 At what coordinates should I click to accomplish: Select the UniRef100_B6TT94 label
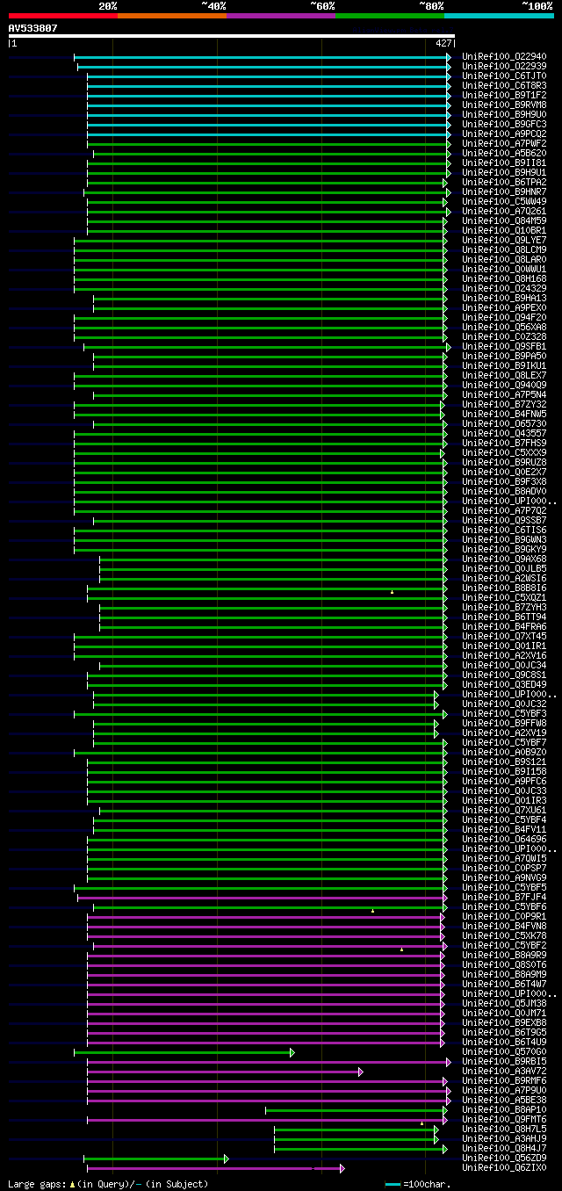click(504, 617)
